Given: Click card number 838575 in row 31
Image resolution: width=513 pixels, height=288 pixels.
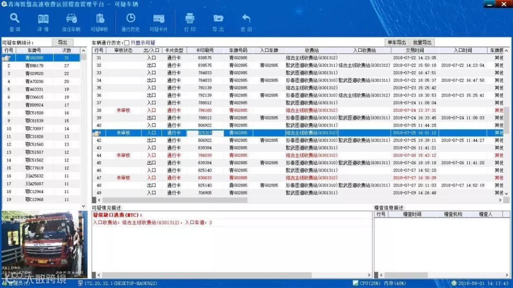Looking at the screenshot, I should [x=205, y=58].
